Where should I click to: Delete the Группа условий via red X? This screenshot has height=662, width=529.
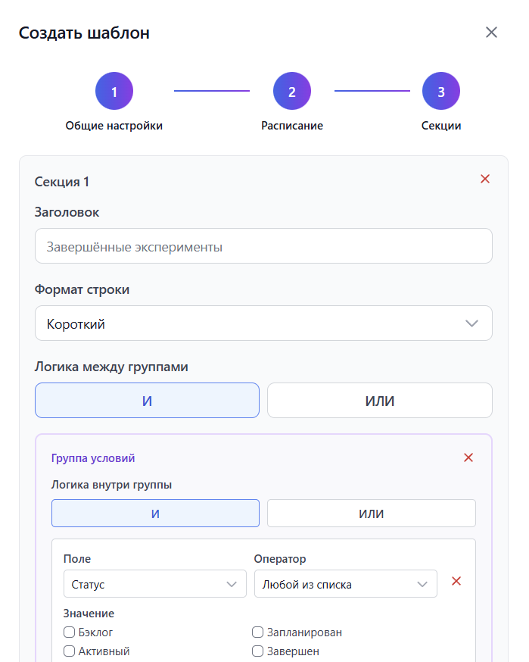click(x=468, y=457)
